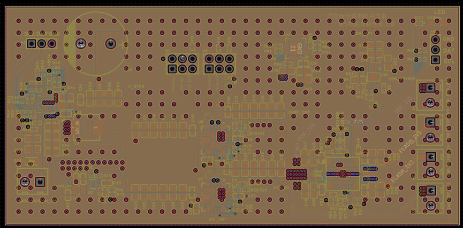
Task: Click the GND 21 center pad of U11
Action: coord(292,49)
